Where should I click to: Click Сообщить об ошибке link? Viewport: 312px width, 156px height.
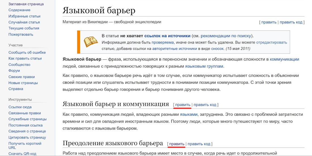(x=27, y=52)
